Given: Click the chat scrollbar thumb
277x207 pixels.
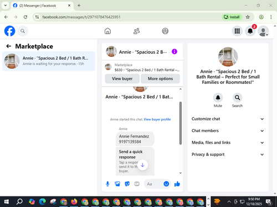Looking at the screenshot, I should click(181, 123).
